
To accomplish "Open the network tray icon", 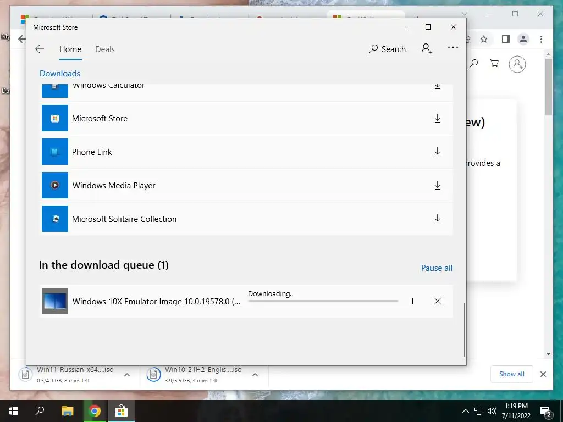I will point(479,411).
